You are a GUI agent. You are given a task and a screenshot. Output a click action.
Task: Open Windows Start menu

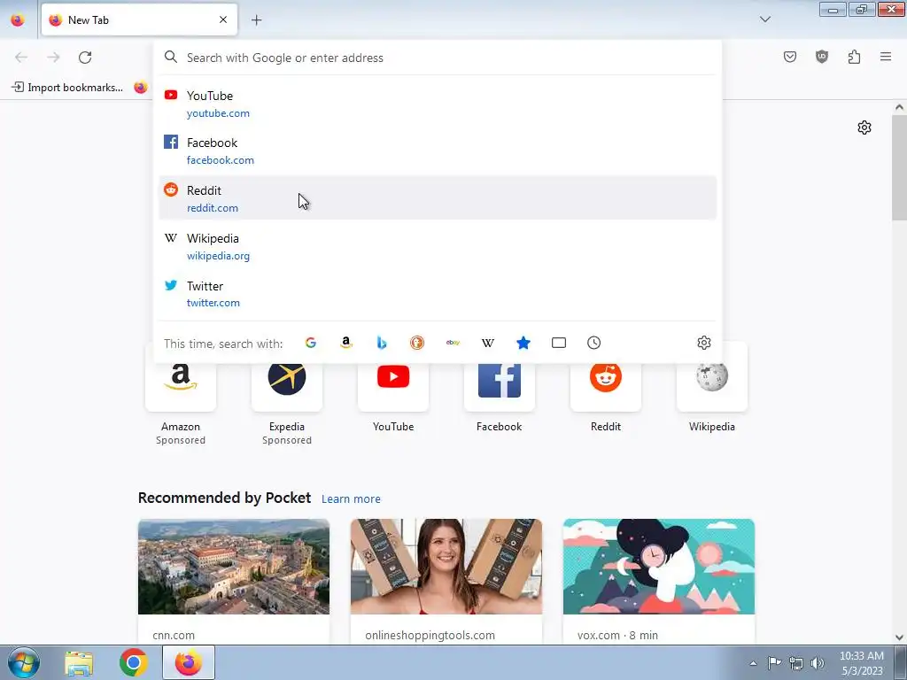(x=23, y=662)
